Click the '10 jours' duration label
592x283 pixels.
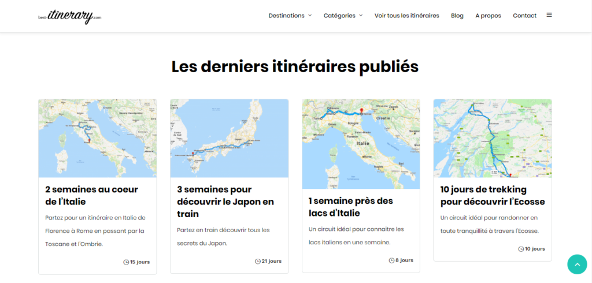[x=535, y=249]
